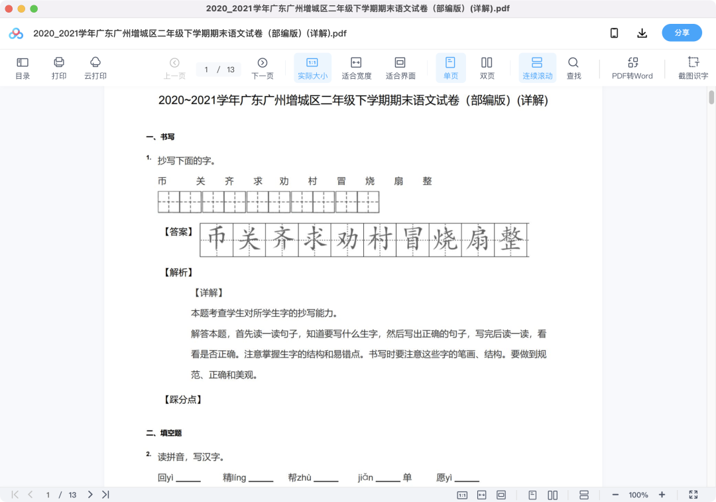Go to 下一页 next page
This screenshot has width=716, height=502.
[262, 68]
